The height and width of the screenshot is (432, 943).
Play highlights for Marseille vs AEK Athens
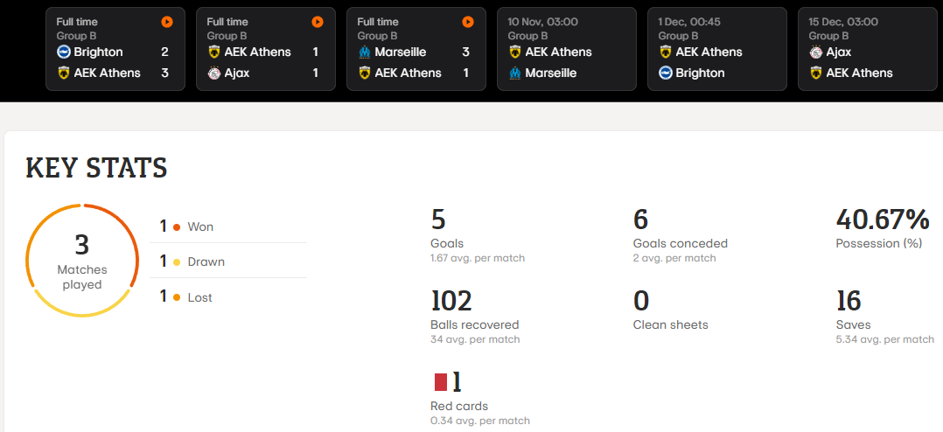(468, 22)
